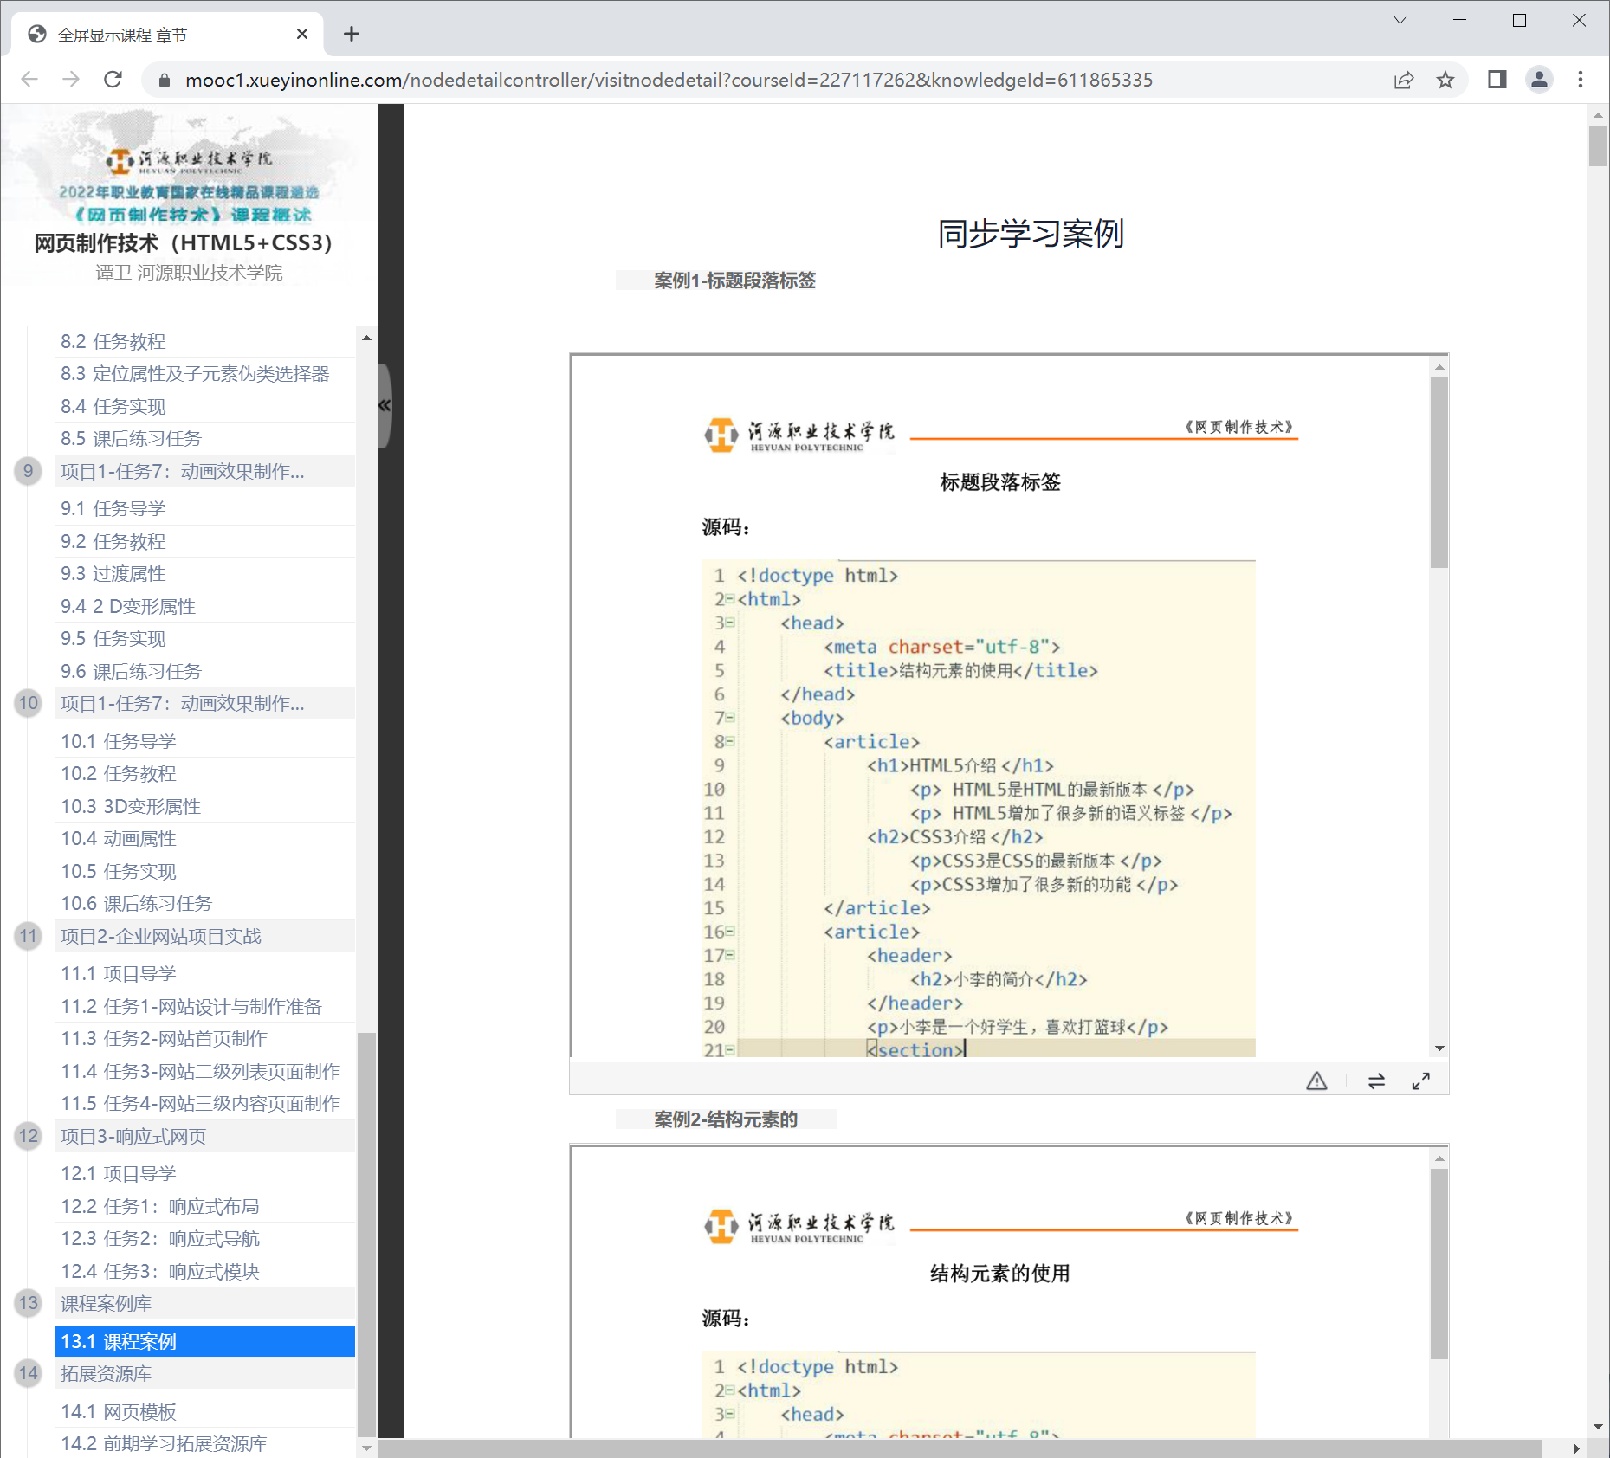The image size is (1610, 1458).
Task: Bookmark this page with the star icon
Action: (1445, 80)
